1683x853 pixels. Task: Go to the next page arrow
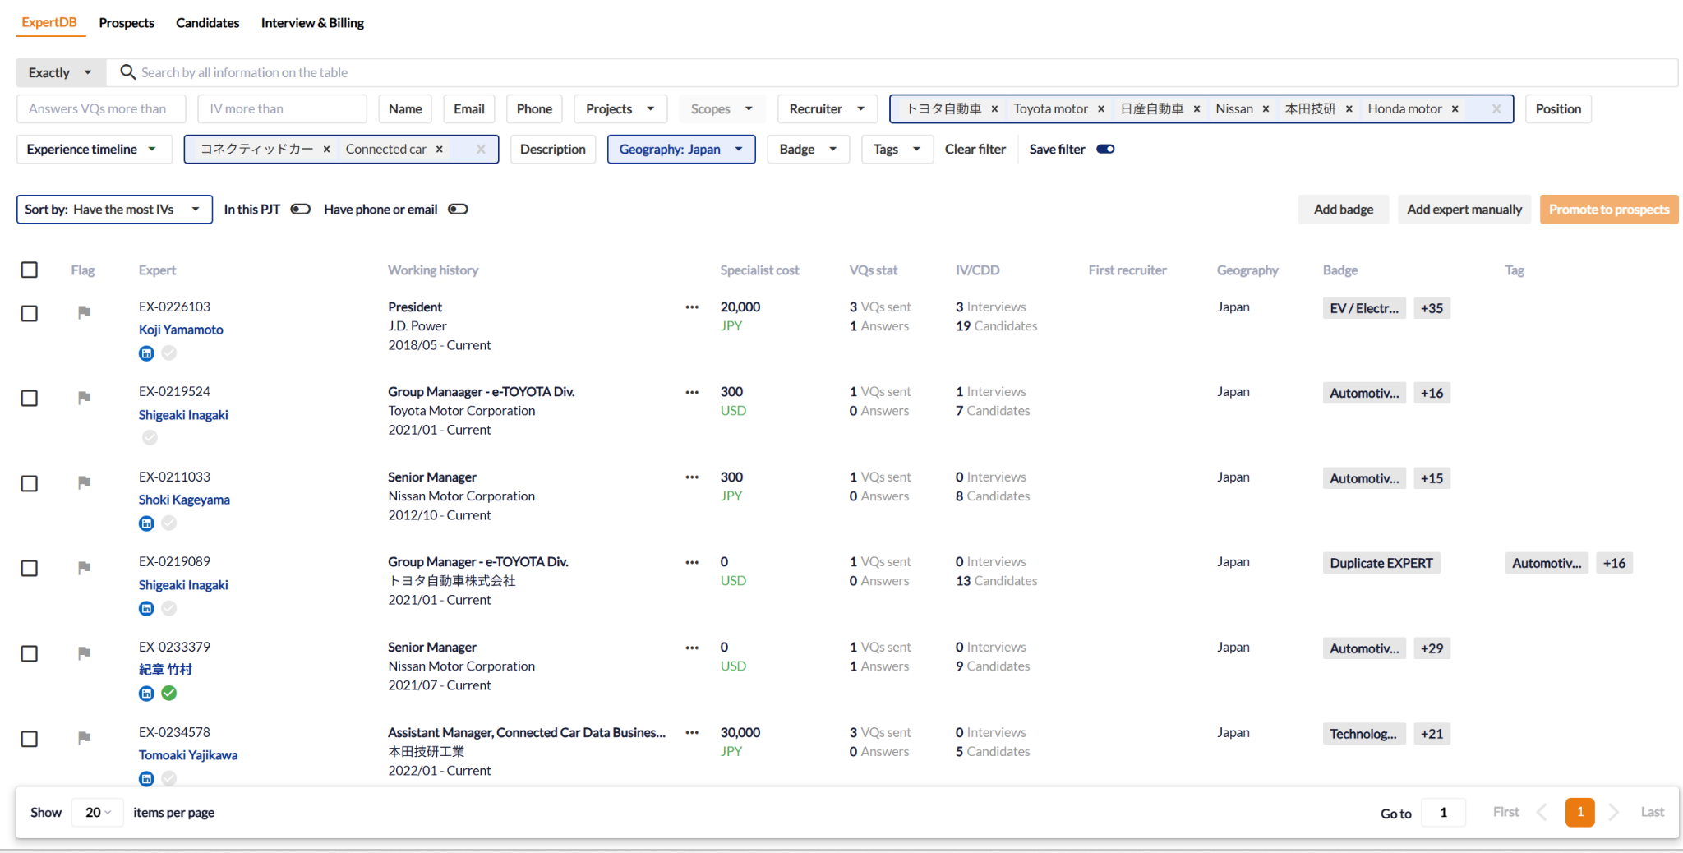(x=1614, y=812)
